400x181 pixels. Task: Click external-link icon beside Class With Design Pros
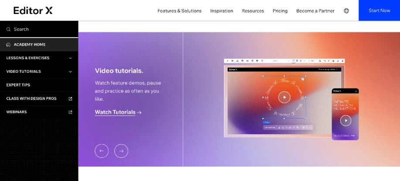coord(70,99)
